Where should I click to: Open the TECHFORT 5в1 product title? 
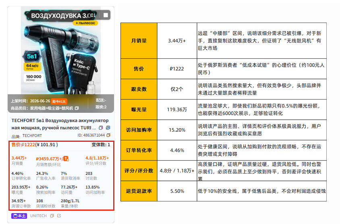pos(60,124)
